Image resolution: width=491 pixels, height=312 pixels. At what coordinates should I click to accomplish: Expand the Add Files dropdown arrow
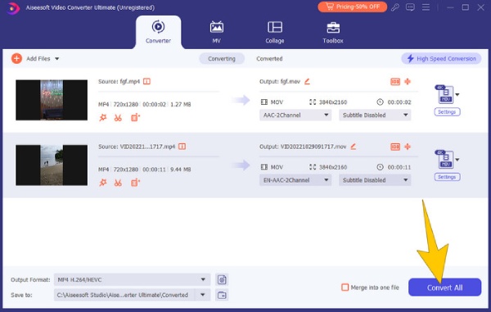tap(57, 59)
